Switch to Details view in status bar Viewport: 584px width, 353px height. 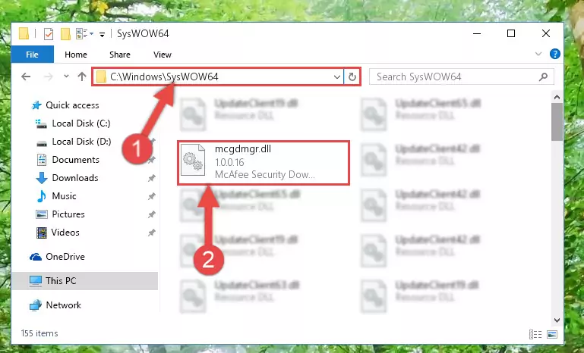(x=535, y=334)
